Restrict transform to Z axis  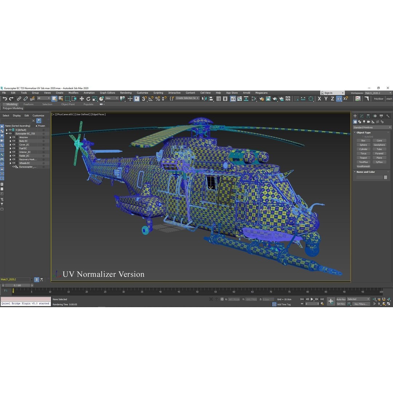332,99
